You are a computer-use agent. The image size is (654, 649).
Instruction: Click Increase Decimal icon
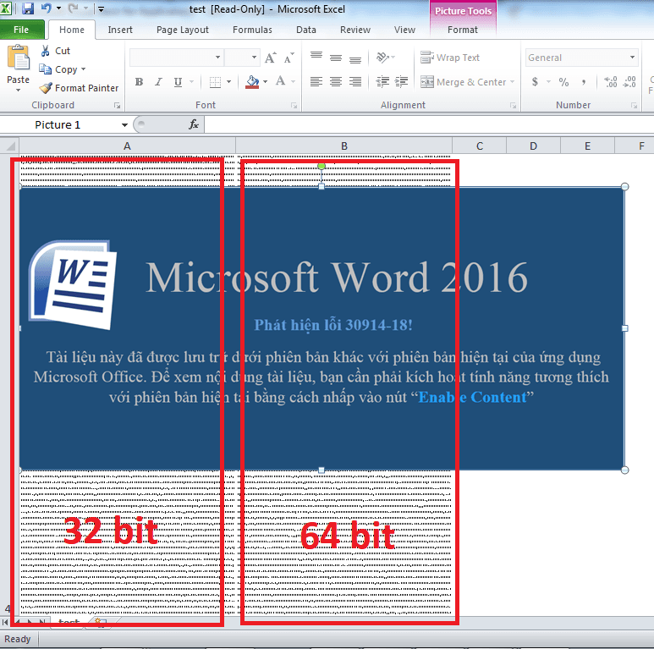pos(611,82)
